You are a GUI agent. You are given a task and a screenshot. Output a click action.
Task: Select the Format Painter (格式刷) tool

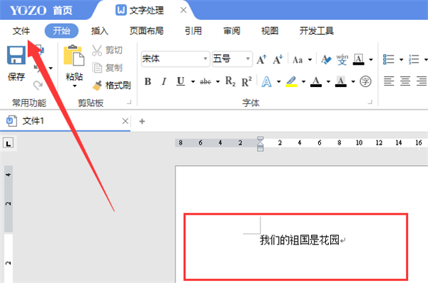point(112,86)
